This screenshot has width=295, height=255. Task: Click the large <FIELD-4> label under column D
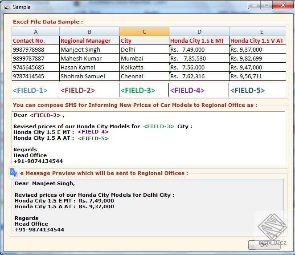click(x=188, y=90)
